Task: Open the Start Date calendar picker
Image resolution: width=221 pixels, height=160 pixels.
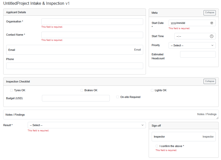Action: (212, 23)
